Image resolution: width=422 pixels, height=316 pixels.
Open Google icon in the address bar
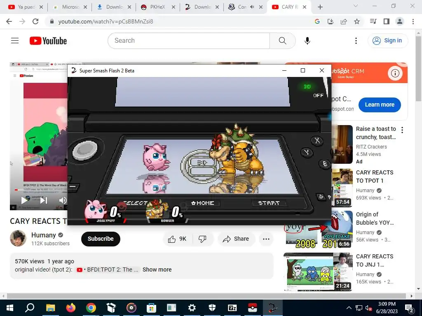317,21
